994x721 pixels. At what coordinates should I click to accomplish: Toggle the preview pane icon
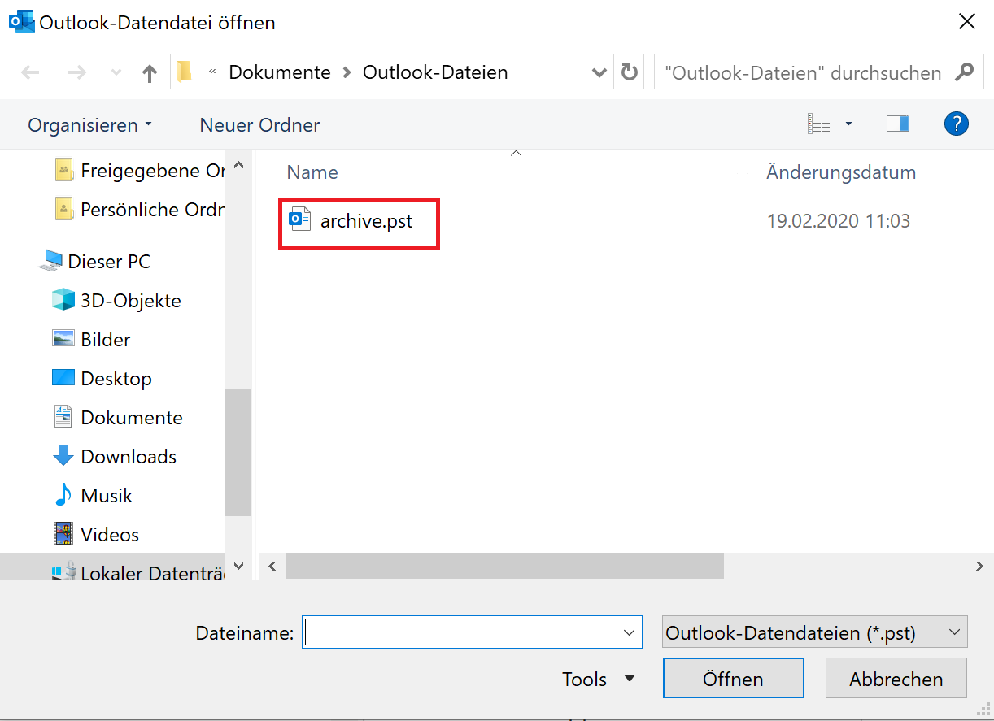tap(898, 124)
